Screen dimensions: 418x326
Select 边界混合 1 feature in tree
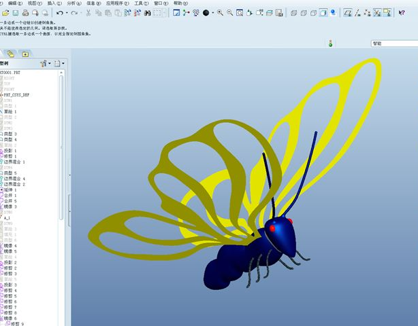(x=14, y=162)
